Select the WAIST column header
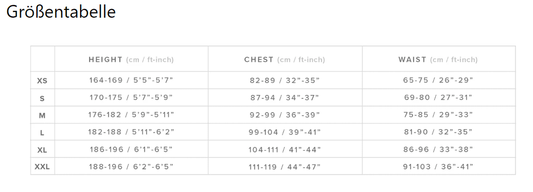This screenshot has height=192, width=533. coord(438,60)
